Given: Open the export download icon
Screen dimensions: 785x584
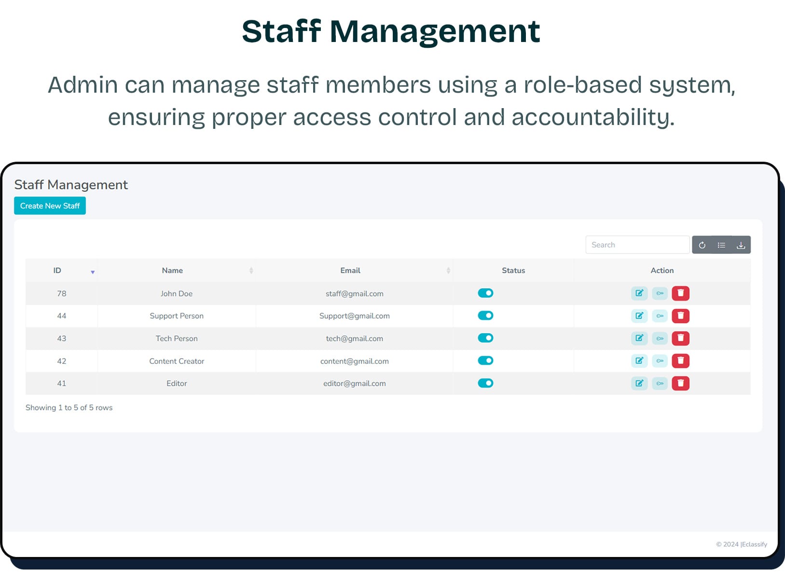Looking at the screenshot, I should click(x=741, y=245).
